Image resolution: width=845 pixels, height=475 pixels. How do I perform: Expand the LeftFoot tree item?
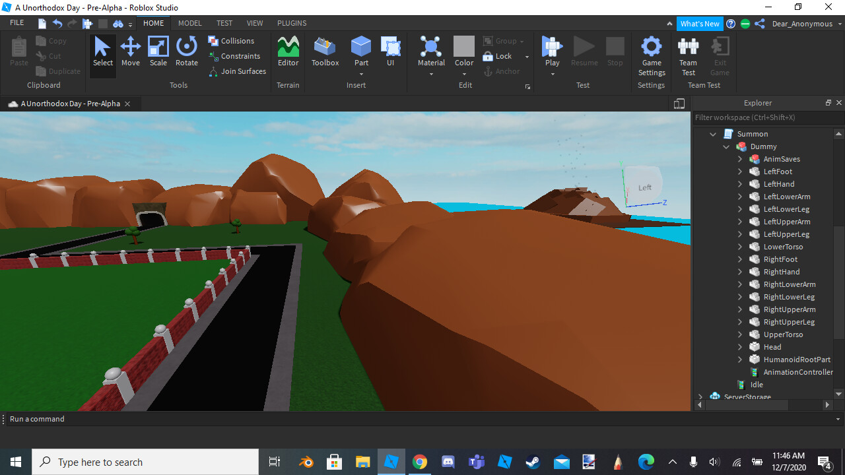pyautogui.click(x=740, y=172)
